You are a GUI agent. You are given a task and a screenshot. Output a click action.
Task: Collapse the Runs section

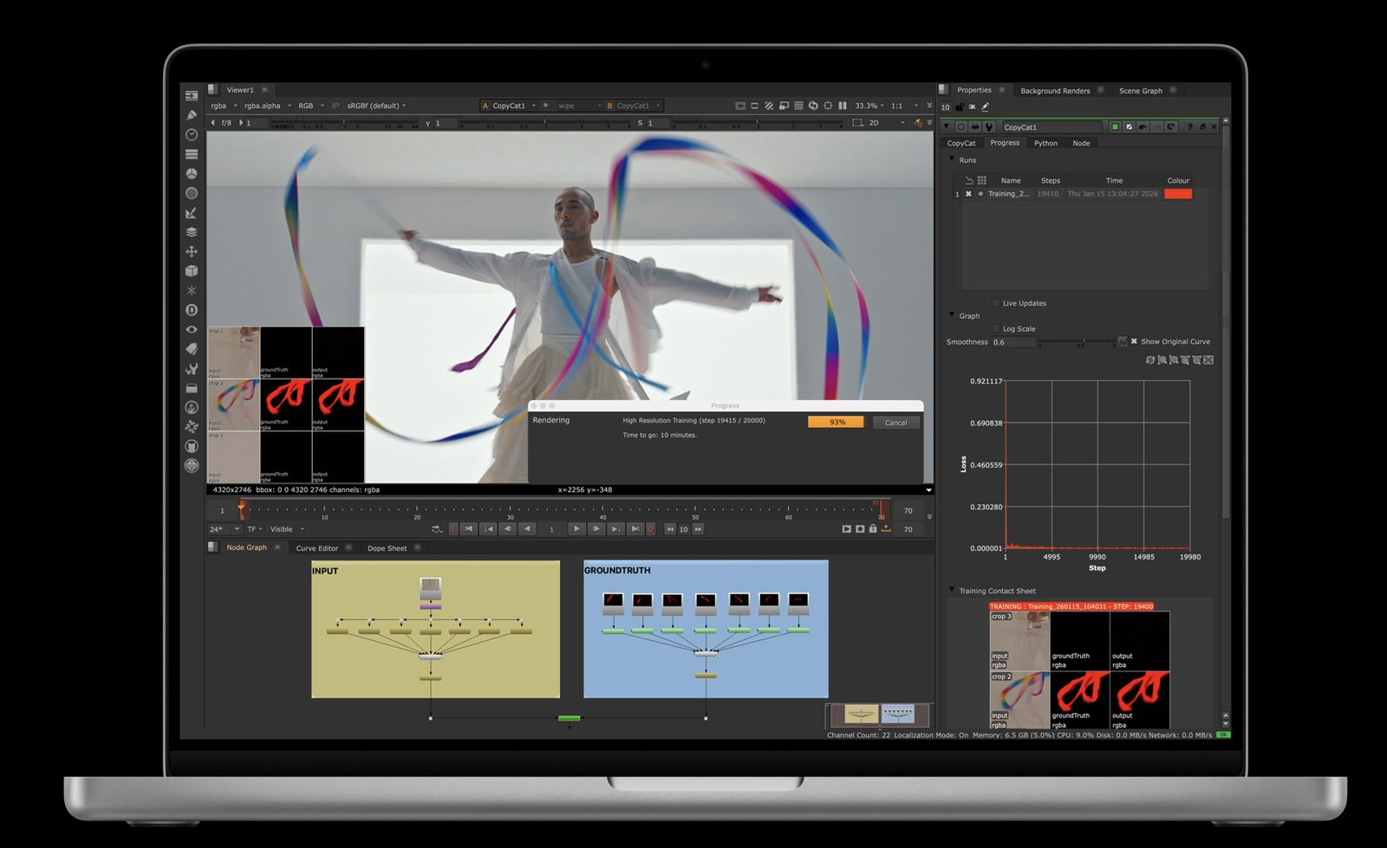[952, 160]
